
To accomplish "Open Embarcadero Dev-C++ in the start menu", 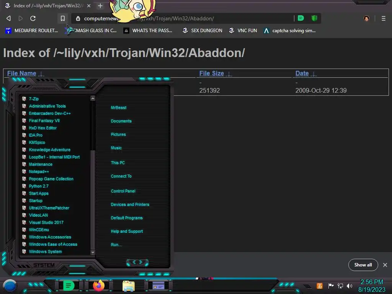I will tap(50, 113).
